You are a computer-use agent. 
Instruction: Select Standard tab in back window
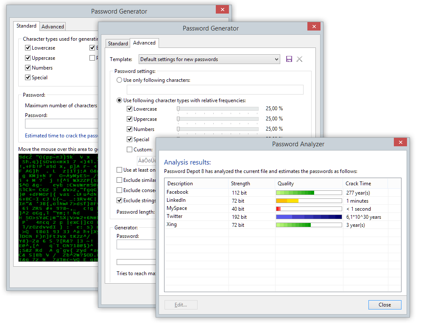pos(26,26)
